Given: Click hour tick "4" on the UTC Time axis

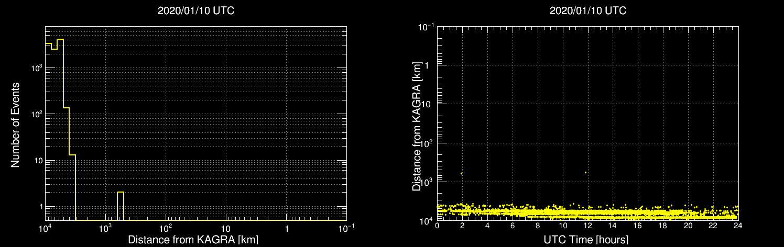Looking at the screenshot, I should [x=487, y=226].
